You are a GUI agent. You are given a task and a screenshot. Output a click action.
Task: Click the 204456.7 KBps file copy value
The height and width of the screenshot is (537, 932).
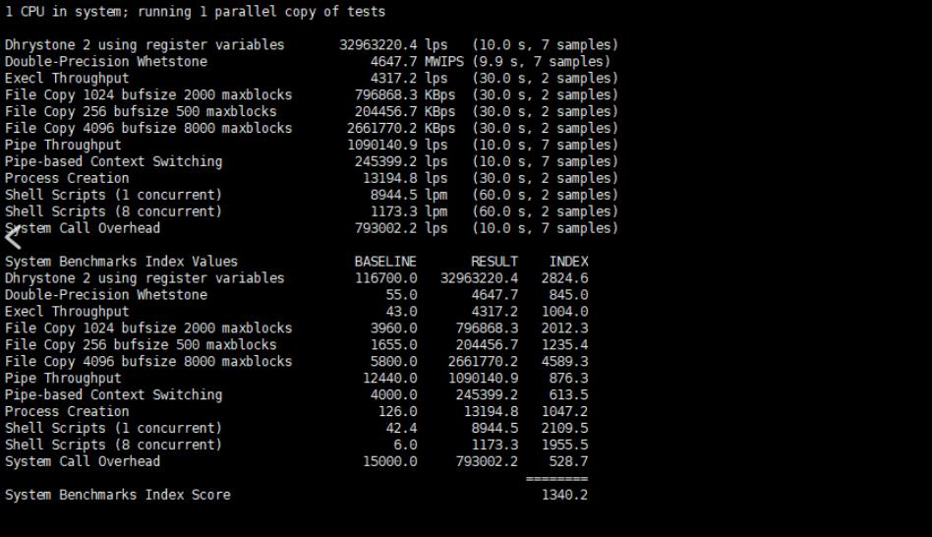point(405,112)
